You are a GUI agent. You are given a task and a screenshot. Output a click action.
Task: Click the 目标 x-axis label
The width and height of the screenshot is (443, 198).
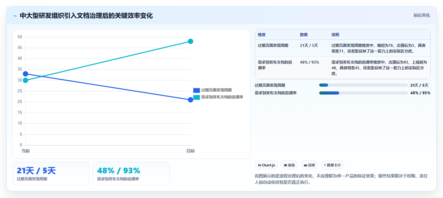(x=190, y=151)
